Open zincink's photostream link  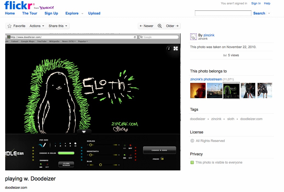point(206,79)
